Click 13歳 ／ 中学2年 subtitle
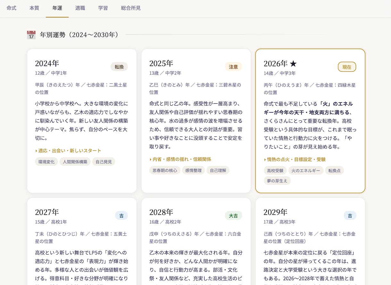The height and width of the screenshot is (285, 391). pyautogui.click(x=165, y=73)
